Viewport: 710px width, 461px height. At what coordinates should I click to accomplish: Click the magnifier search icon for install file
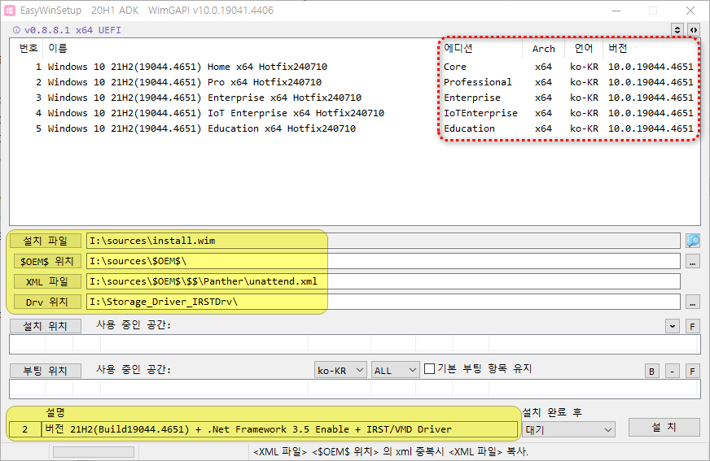point(693,241)
